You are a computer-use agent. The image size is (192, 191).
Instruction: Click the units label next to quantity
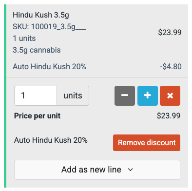pyautogui.click(x=73, y=96)
